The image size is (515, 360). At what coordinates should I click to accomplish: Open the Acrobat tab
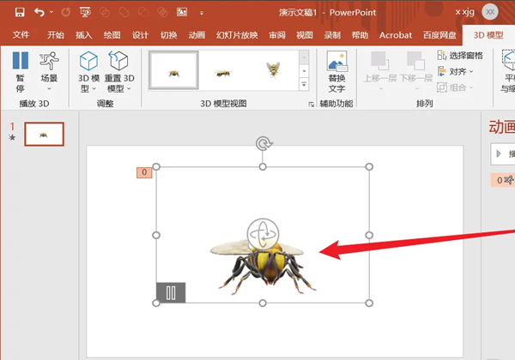(x=396, y=35)
